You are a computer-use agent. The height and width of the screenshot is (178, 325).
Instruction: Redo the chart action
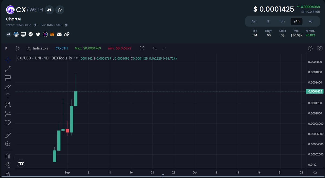click(164, 48)
